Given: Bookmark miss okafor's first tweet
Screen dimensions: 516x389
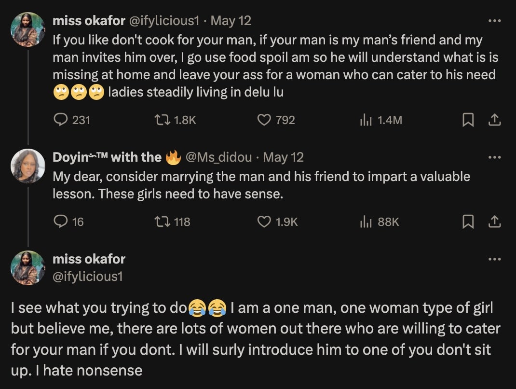Looking at the screenshot, I should pos(467,120).
